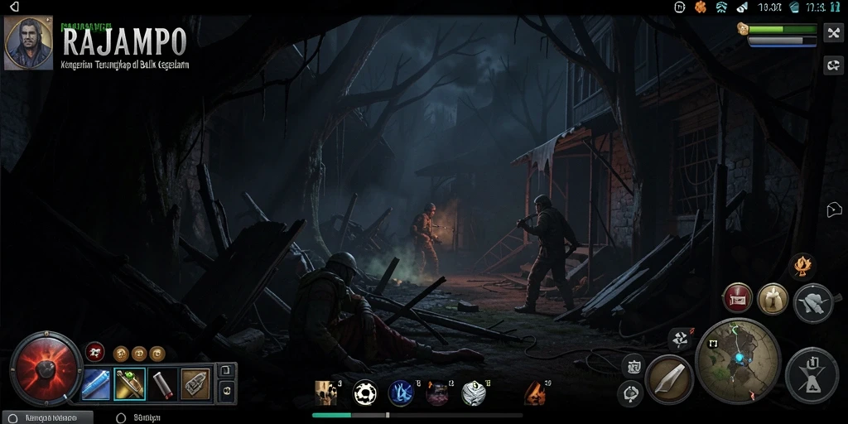This screenshot has height=424, width=848.
Task: Tap the white flashlight icon in status bar
Action: coord(742,7)
